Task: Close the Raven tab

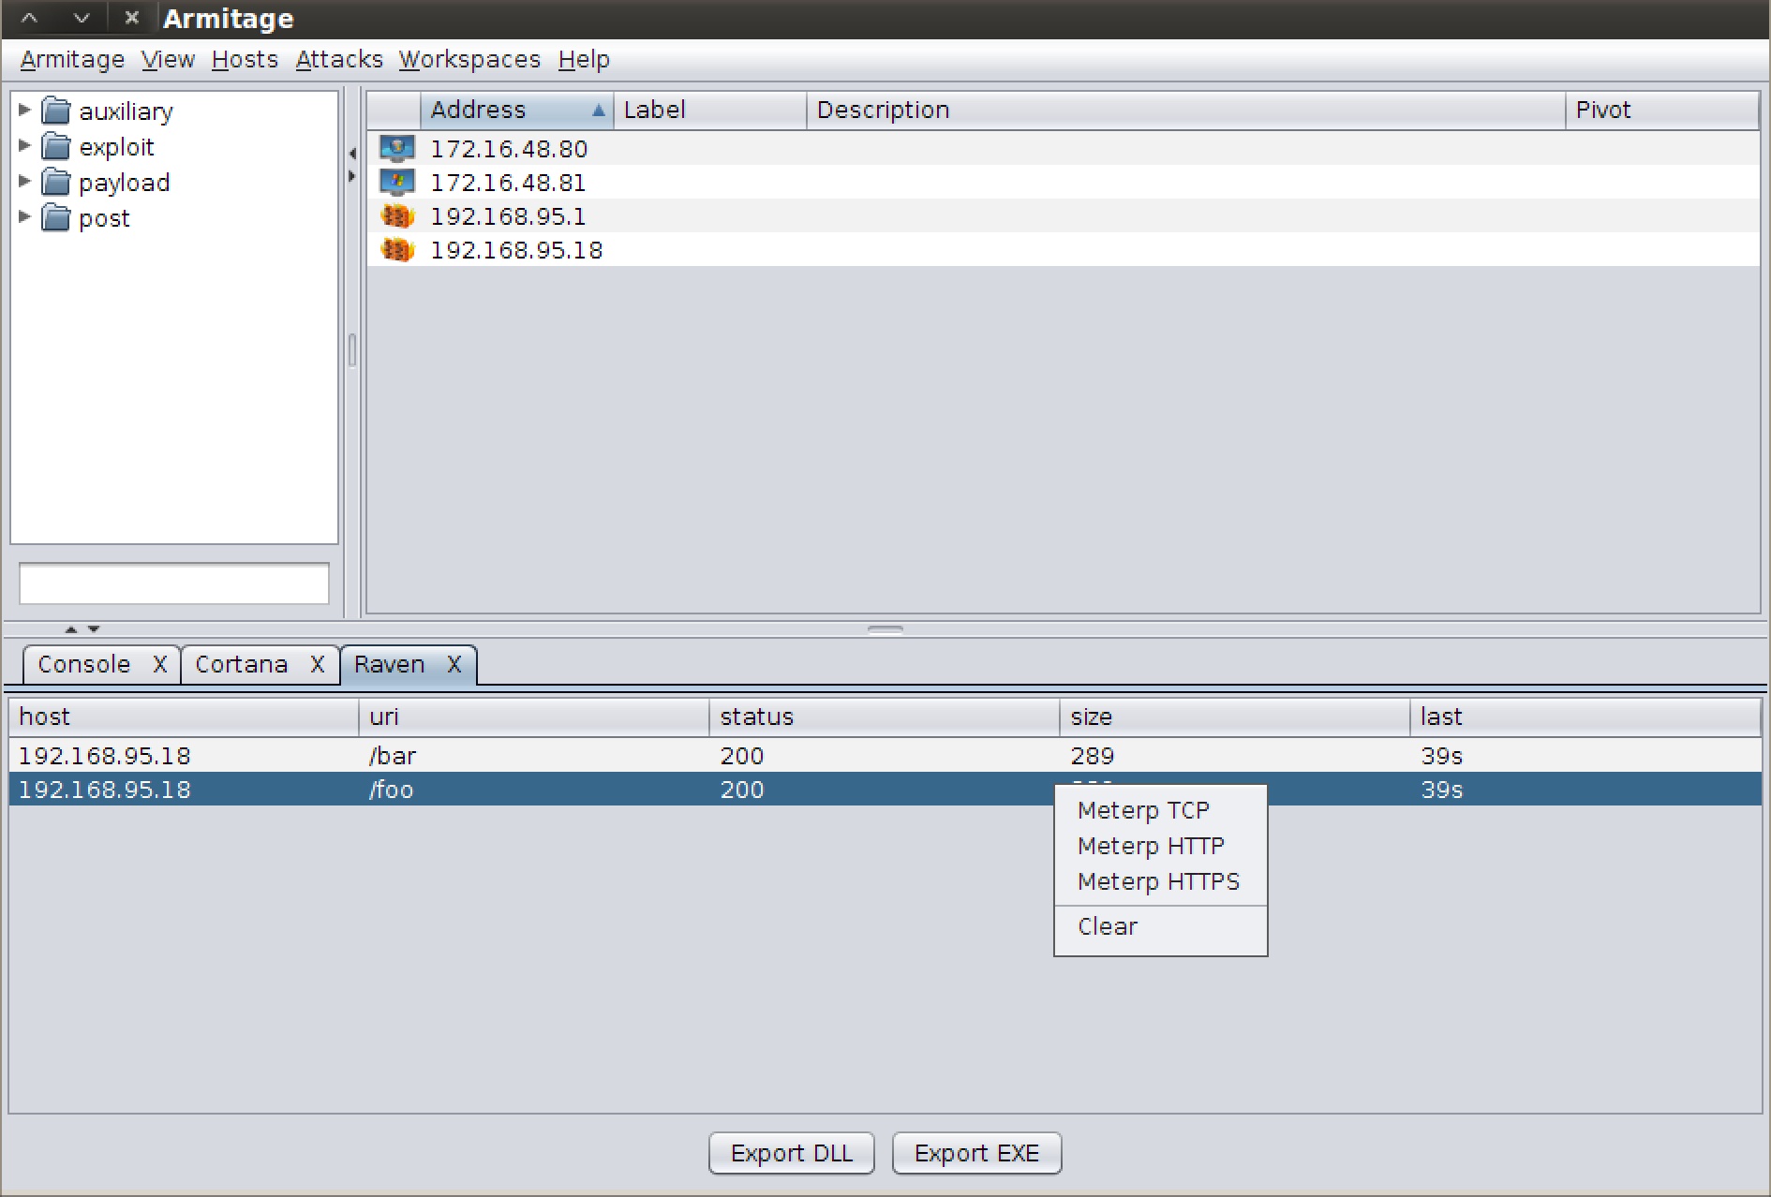Action: 454,664
